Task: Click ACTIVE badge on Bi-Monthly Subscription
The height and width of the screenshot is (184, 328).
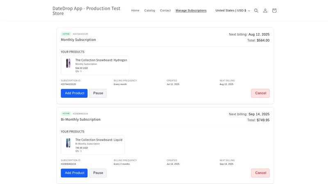Action: (x=66, y=114)
